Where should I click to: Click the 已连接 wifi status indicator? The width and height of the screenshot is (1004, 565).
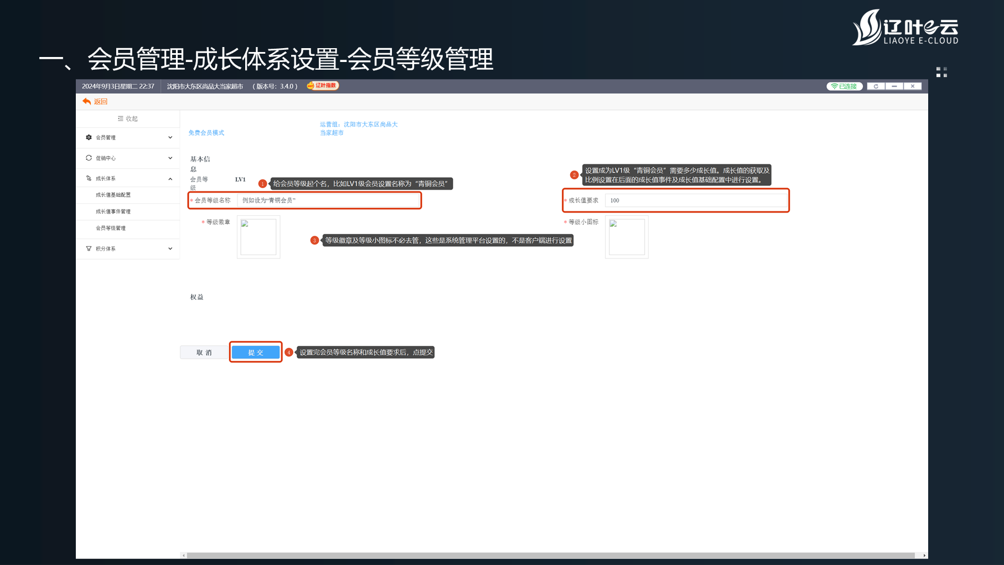click(x=845, y=86)
